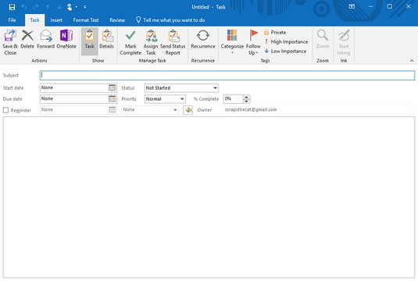Increase % Complete with up spinner
The width and height of the screenshot is (418, 281).
pos(247,97)
